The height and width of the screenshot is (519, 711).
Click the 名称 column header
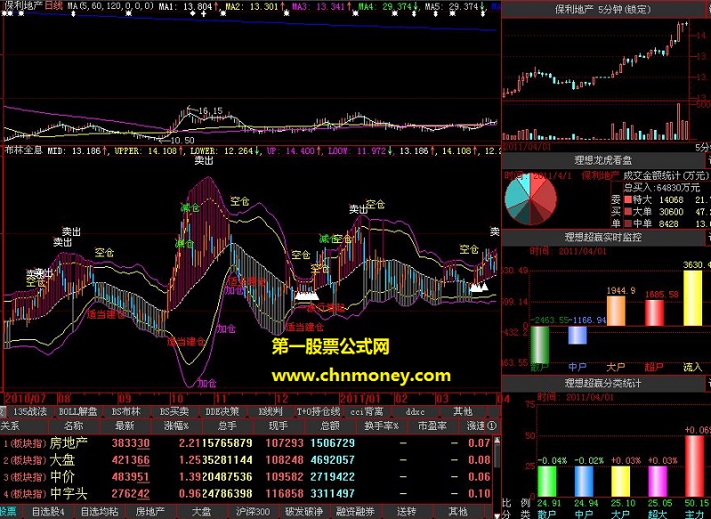tap(74, 426)
